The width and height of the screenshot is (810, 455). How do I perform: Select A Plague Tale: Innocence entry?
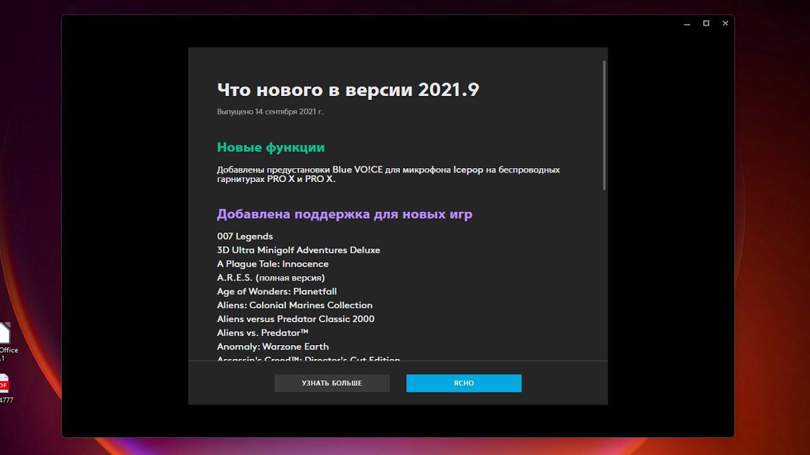pyautogui.click(x=273, y=264)
